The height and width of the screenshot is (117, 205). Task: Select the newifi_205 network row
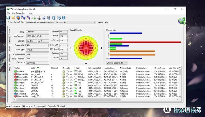pos(96,96)
